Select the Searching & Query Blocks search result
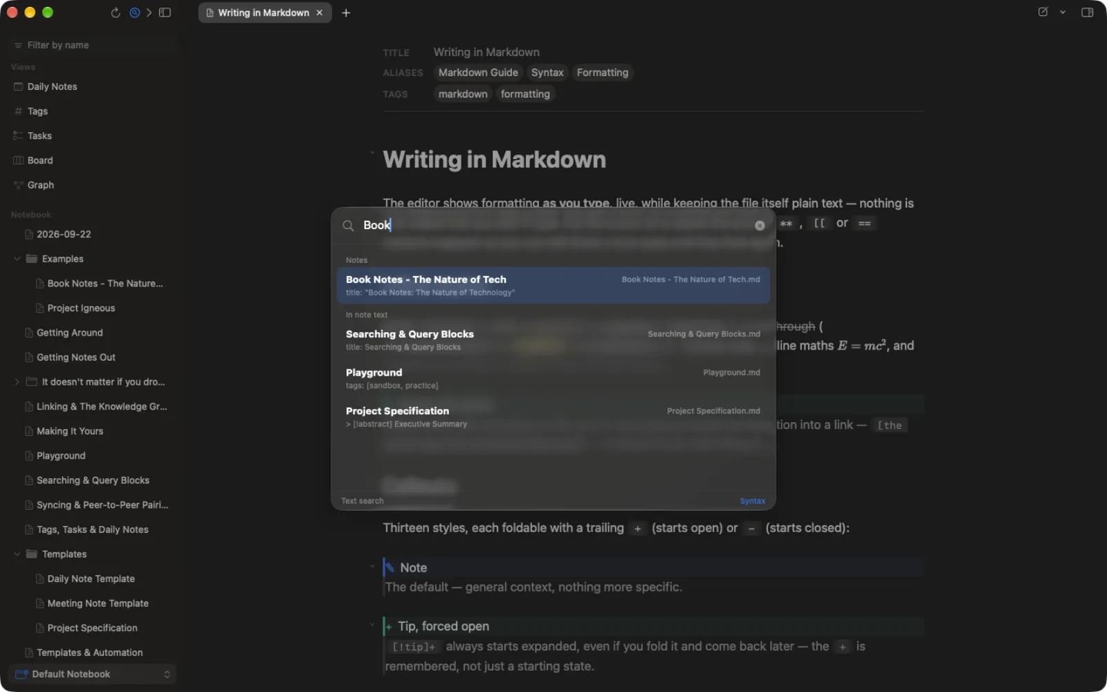 coord(553,340)
